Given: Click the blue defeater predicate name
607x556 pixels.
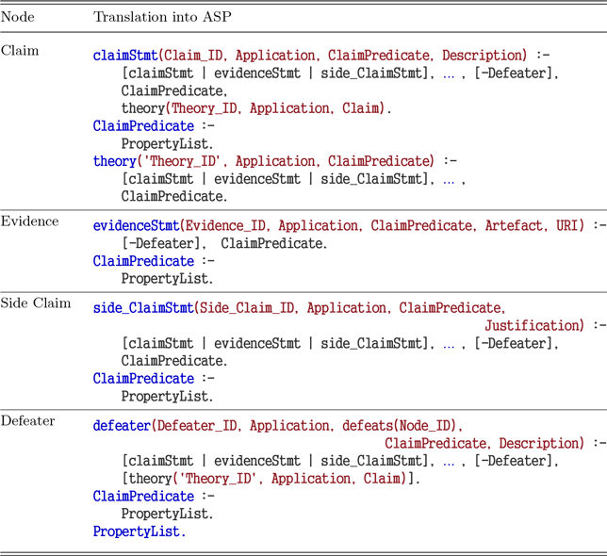Looking at the screenshot, I should pos(122,426).
